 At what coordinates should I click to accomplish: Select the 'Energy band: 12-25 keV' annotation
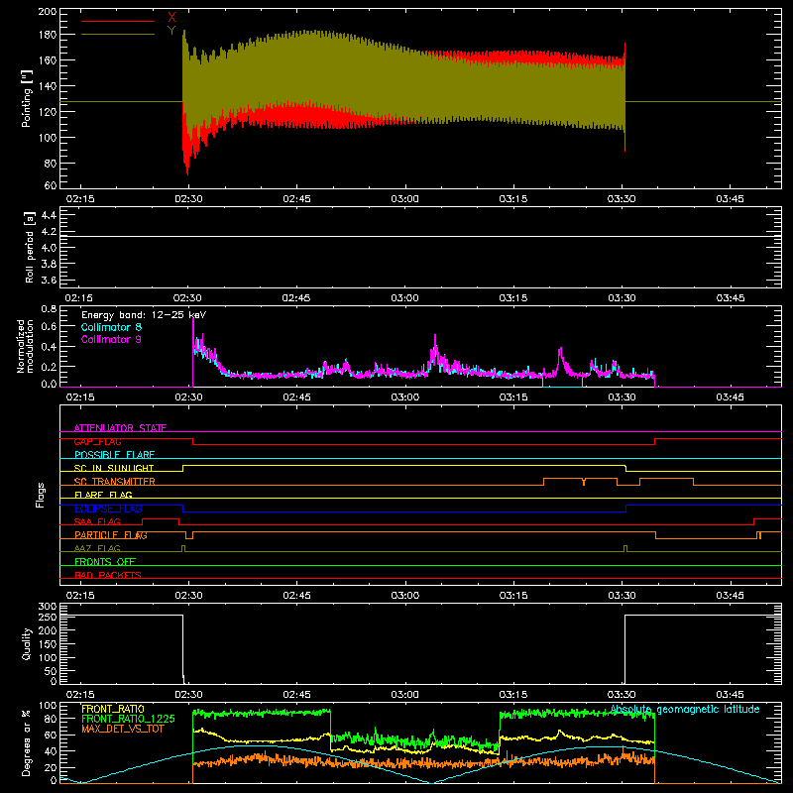144,315
